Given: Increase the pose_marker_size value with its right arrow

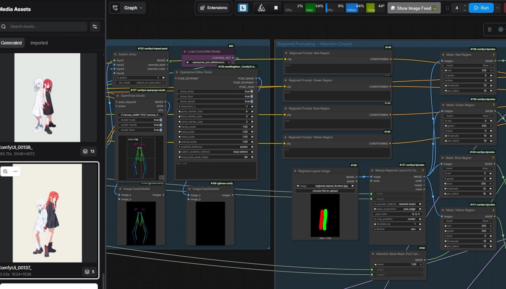Looking at the screenshot, I should coord(253,111).
